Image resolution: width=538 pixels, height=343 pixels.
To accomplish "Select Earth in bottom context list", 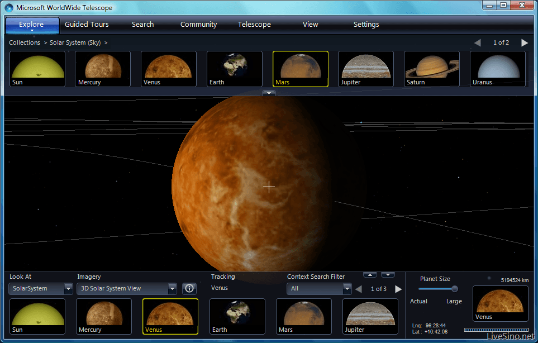I will point(237,316).
